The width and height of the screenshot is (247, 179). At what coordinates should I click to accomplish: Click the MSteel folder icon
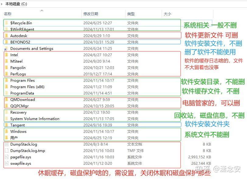[x=6, y=61]
